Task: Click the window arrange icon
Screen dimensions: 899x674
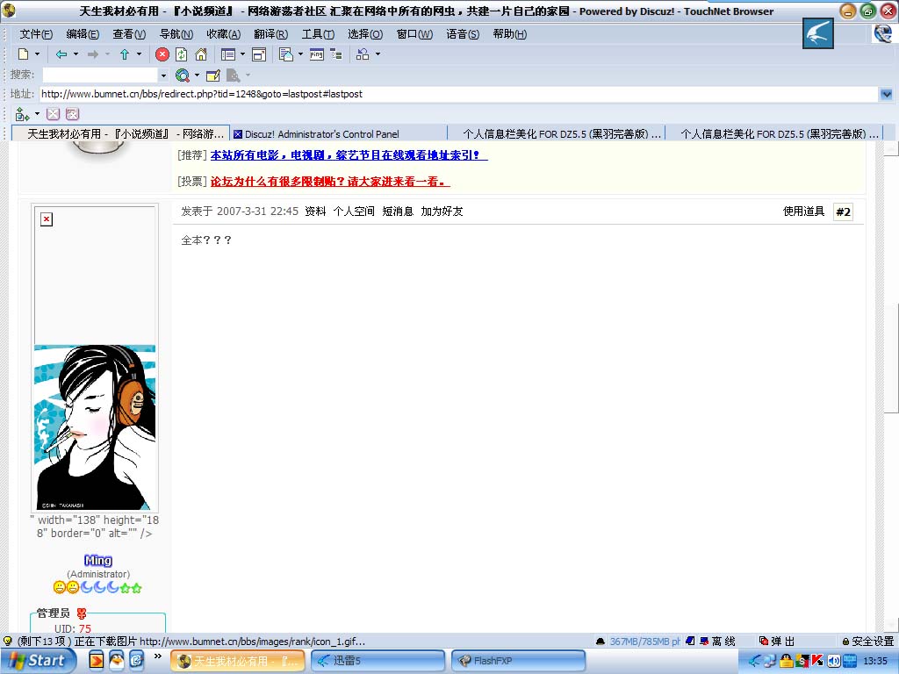Action: click(363, 54)
